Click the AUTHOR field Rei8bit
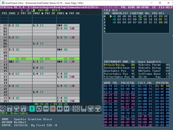This screenshot has width=173, height=130. click(x=20, y=122)
